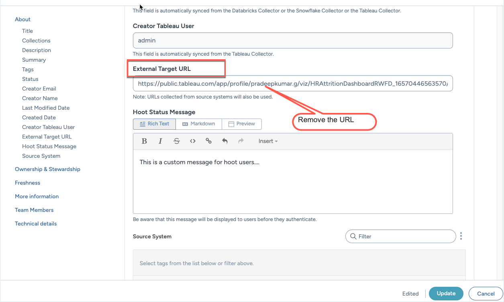Image resolution: width=504 pixels, height=302 pixels.
Task: Switch to the Markdown editor tab
Action: [198, 124]
